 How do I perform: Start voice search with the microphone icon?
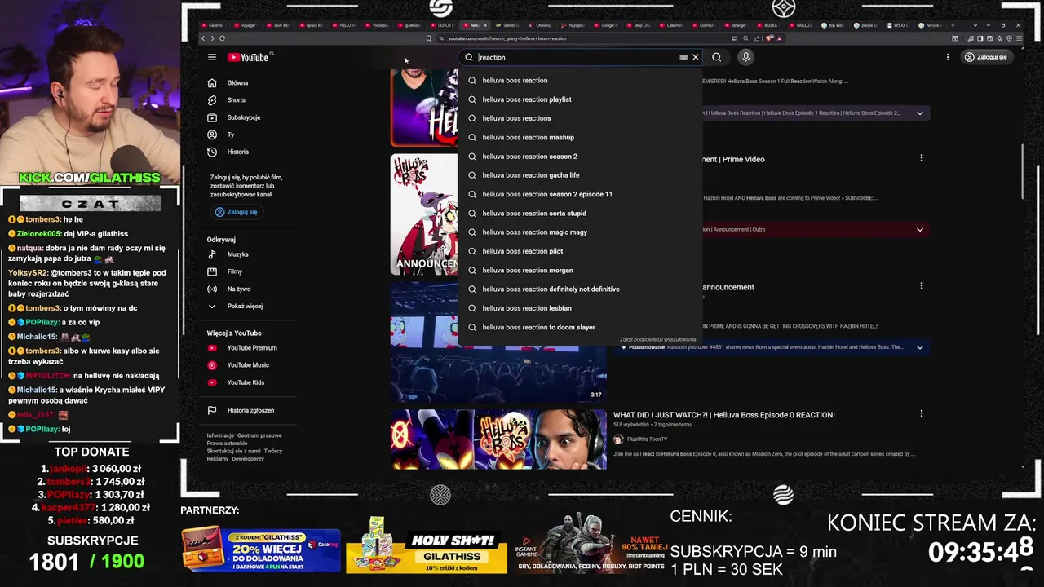(x=745, y=57)
